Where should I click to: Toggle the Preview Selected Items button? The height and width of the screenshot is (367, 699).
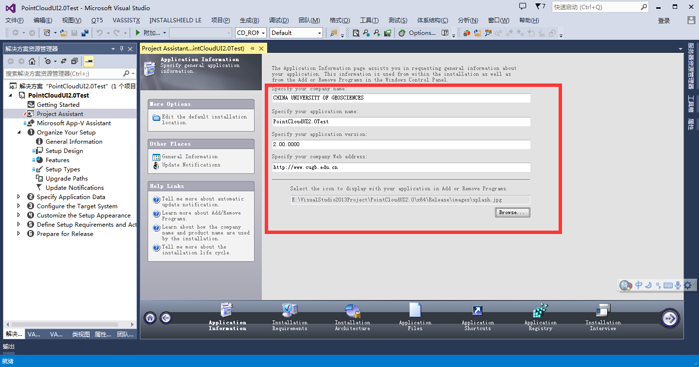coord(89,61)
